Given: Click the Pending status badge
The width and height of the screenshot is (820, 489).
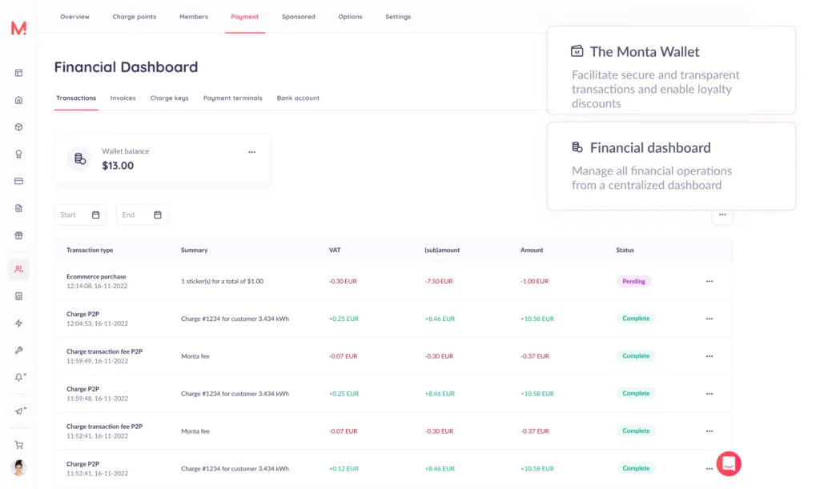Looking at the screenshot, I should coord(633,281).
